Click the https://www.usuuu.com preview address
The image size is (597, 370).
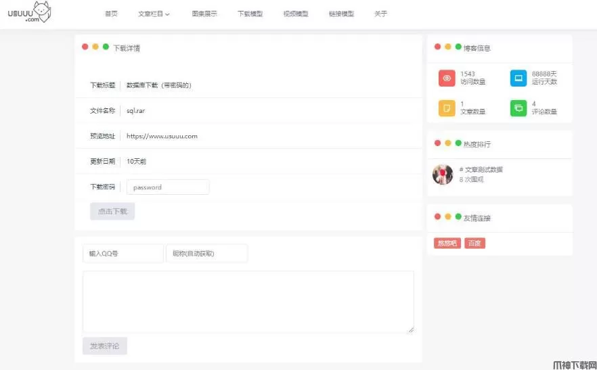pos(162,136)
